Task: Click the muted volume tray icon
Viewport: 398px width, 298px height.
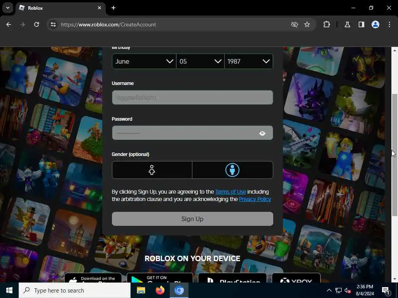Action: 347,290
